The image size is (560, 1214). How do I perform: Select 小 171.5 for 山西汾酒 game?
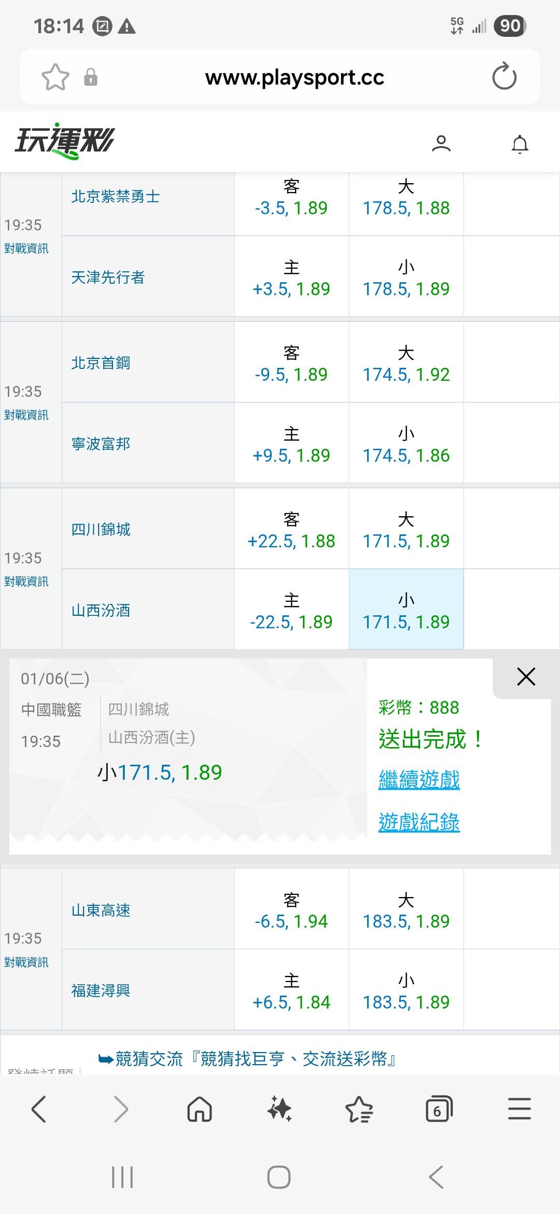click(406, 610)
